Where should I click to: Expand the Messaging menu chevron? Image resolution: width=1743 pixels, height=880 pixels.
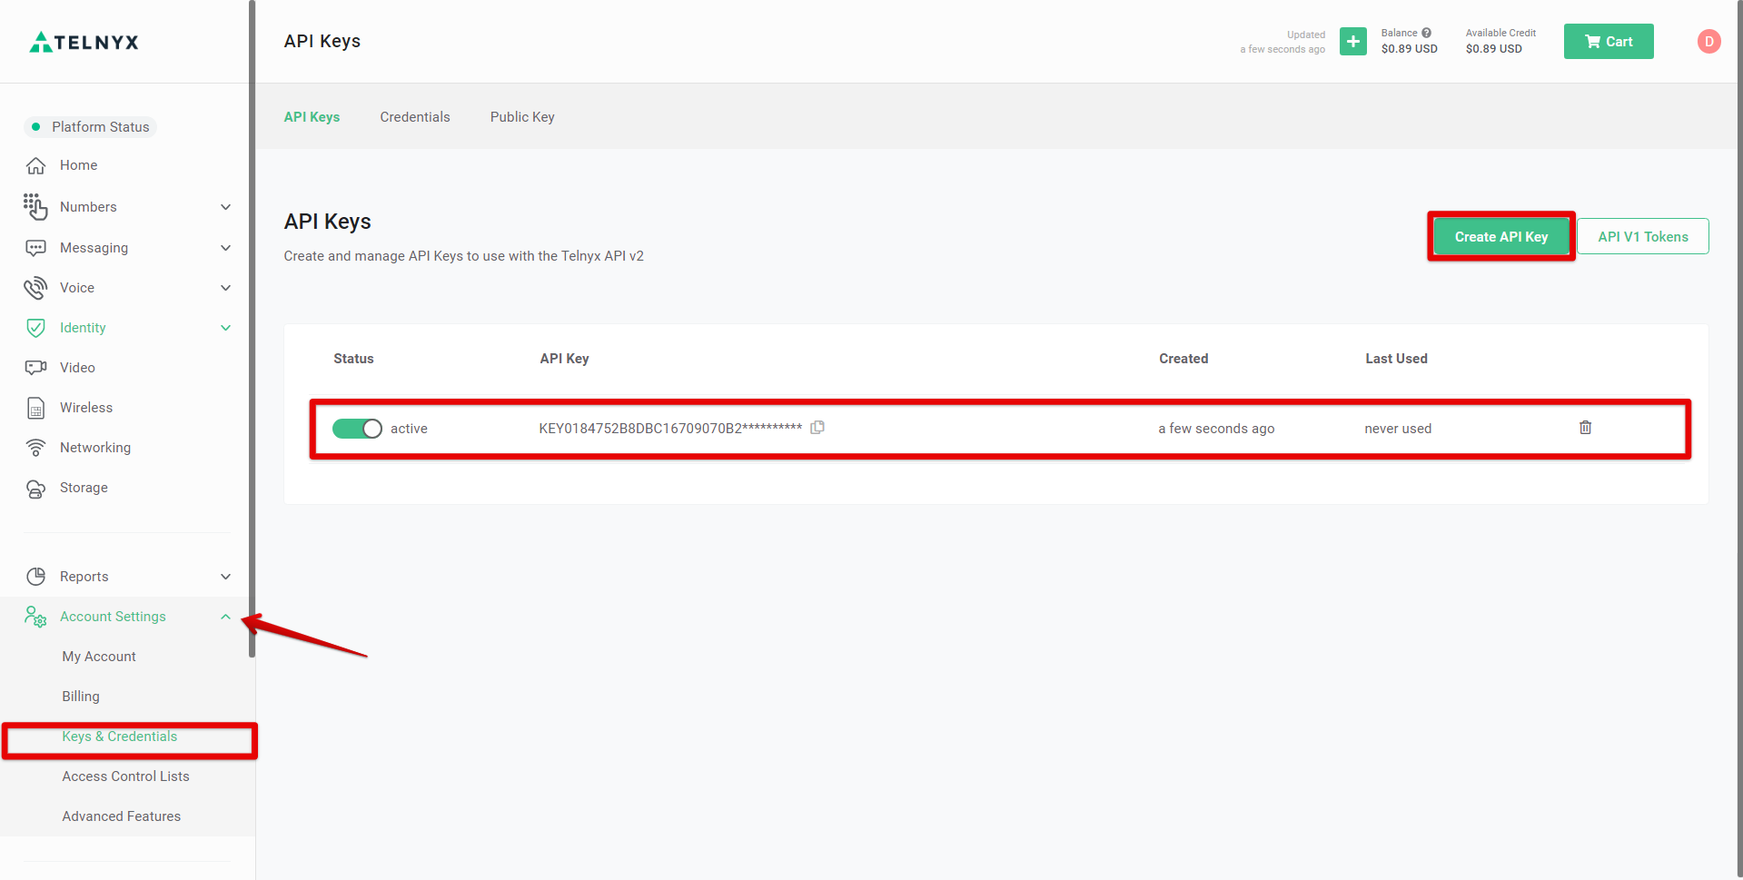[x=225, y=248]
